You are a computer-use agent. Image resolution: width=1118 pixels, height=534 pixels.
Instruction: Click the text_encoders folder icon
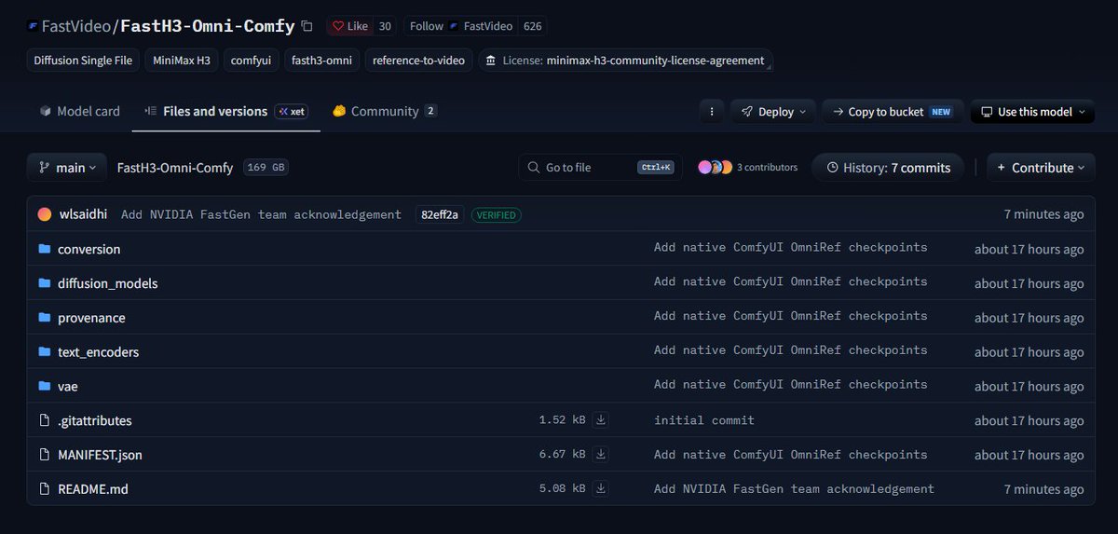click(44, 352)
